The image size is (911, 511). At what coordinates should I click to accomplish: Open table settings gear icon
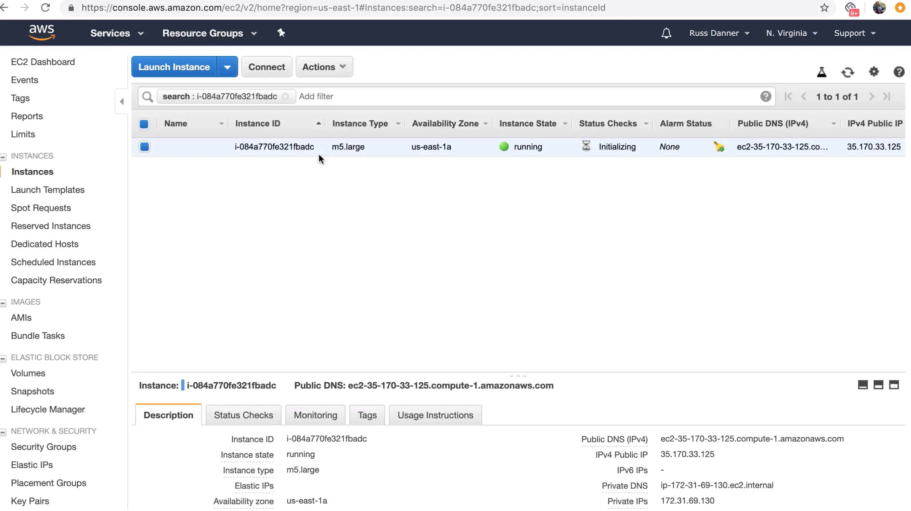[873, 72]
